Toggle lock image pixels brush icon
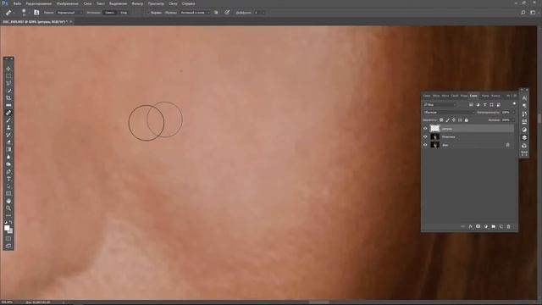This screenshot has height=305, width=542. pyautogui.click(x=447, y=120)
